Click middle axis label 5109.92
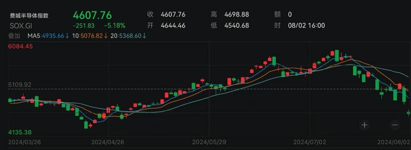 pos(20,85)
